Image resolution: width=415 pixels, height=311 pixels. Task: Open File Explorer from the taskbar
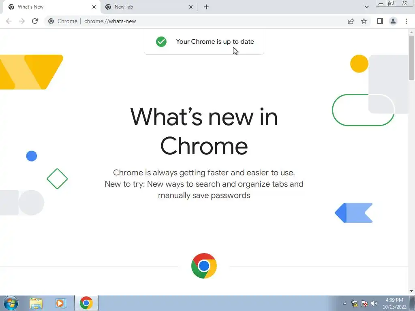pos(36,303)
